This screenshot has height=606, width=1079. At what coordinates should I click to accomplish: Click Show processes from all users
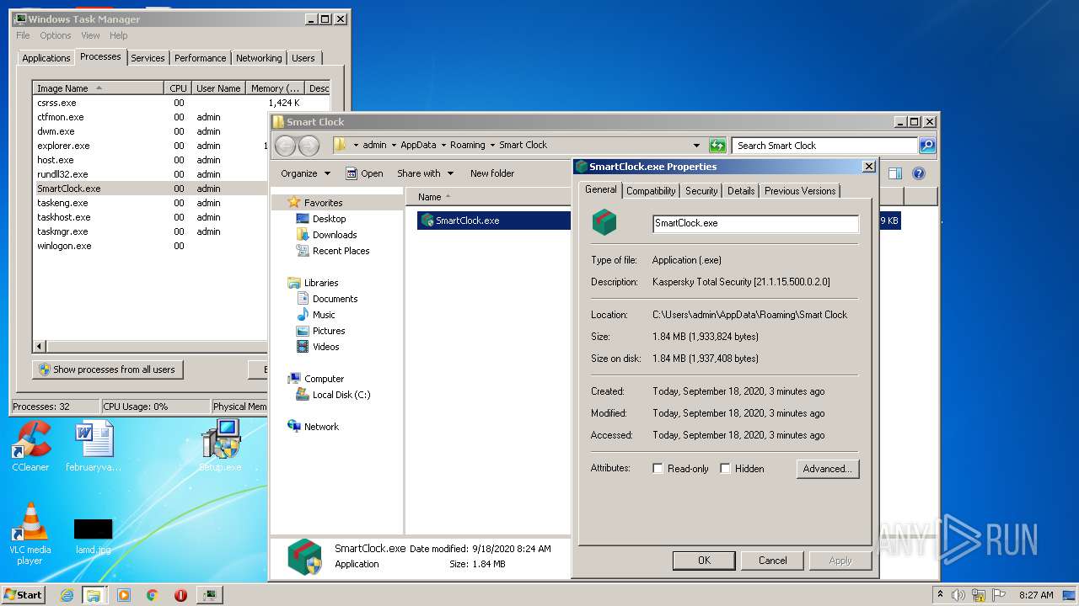[x=108, y=369]
